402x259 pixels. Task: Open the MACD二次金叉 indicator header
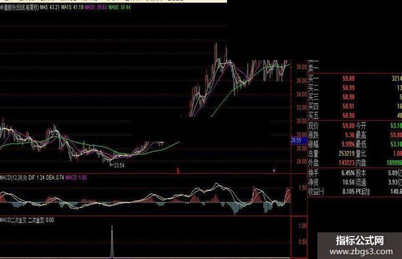pyautogui.click(x=13, y=220)
